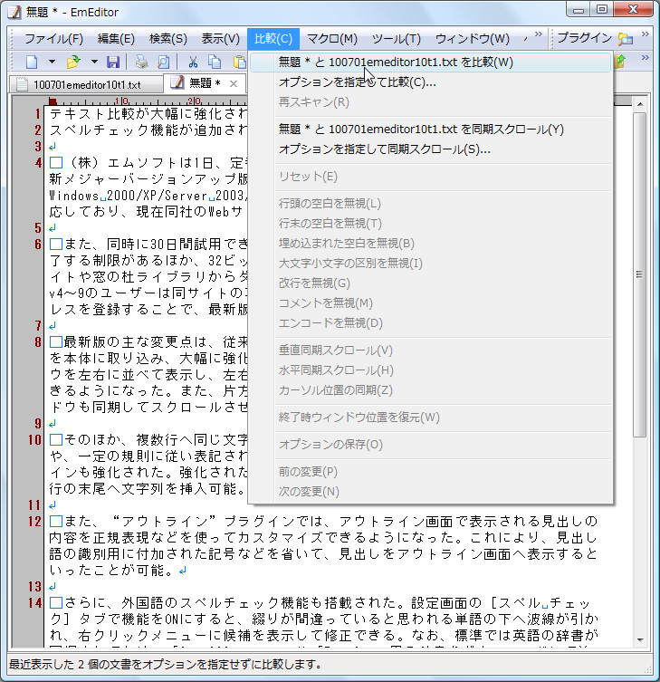Expand the plugin toolbar overflow chevron
Image resolution: width=660 pixels, height=682 pixels.
pos(646,34)
